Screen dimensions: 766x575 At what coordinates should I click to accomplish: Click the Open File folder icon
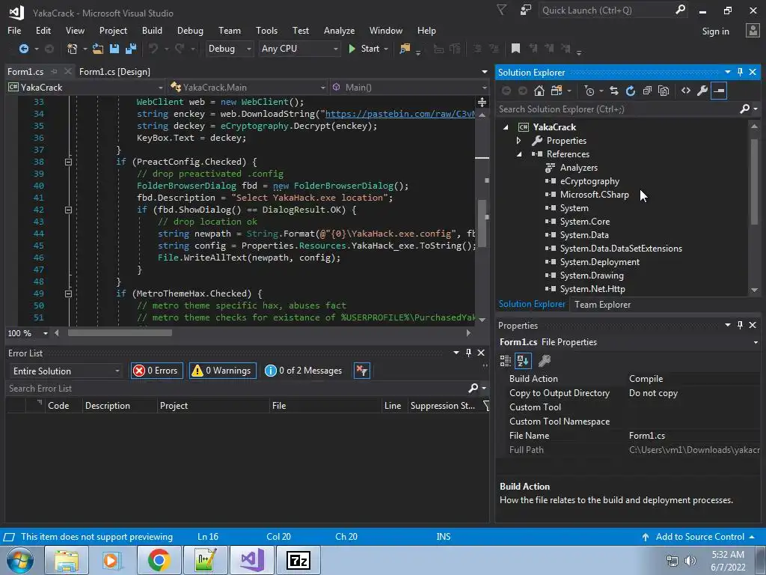click(x=98, y=49)
